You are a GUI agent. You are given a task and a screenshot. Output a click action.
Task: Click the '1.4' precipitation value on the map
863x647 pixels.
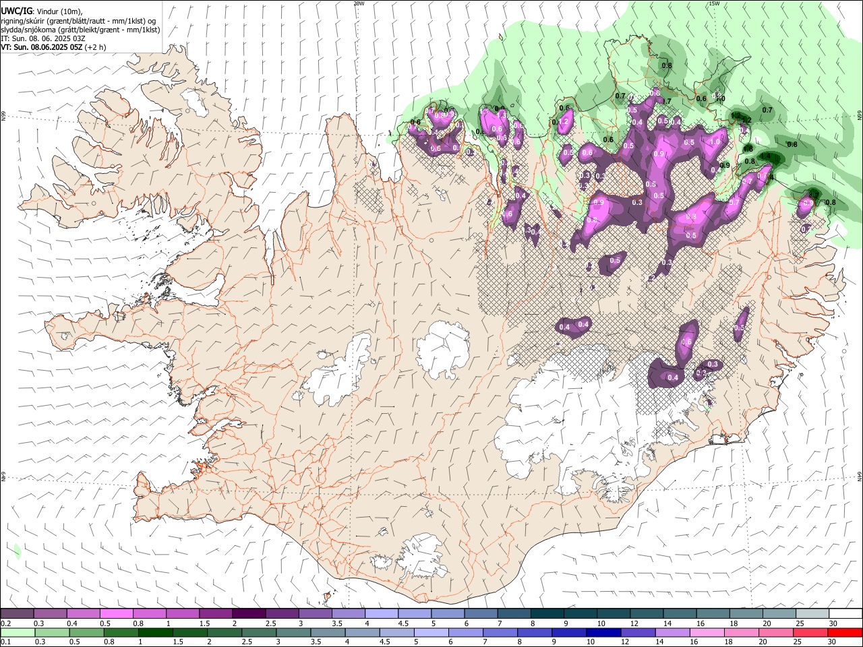765,156
